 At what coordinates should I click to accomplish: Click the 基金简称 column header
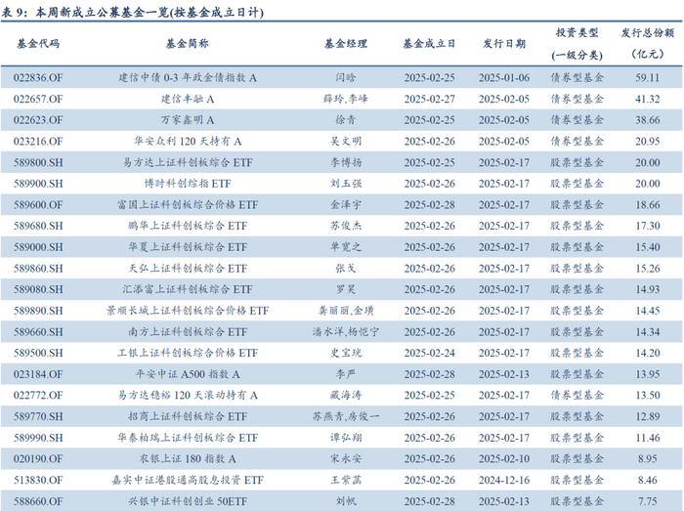coord(188,44)
